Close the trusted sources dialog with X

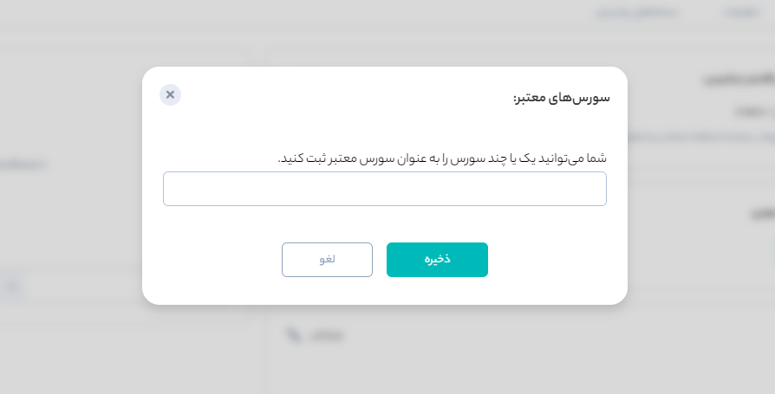170,94
